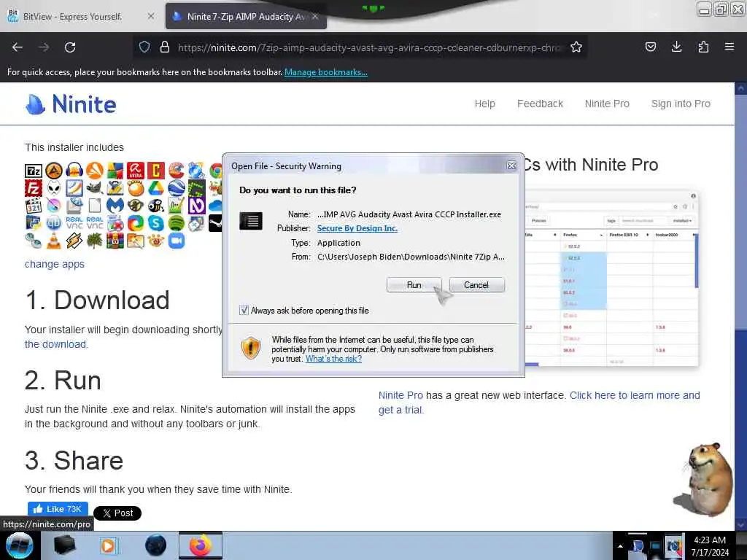
Task: Click the Google Drive triangle icon
Action: pos(156,188)
